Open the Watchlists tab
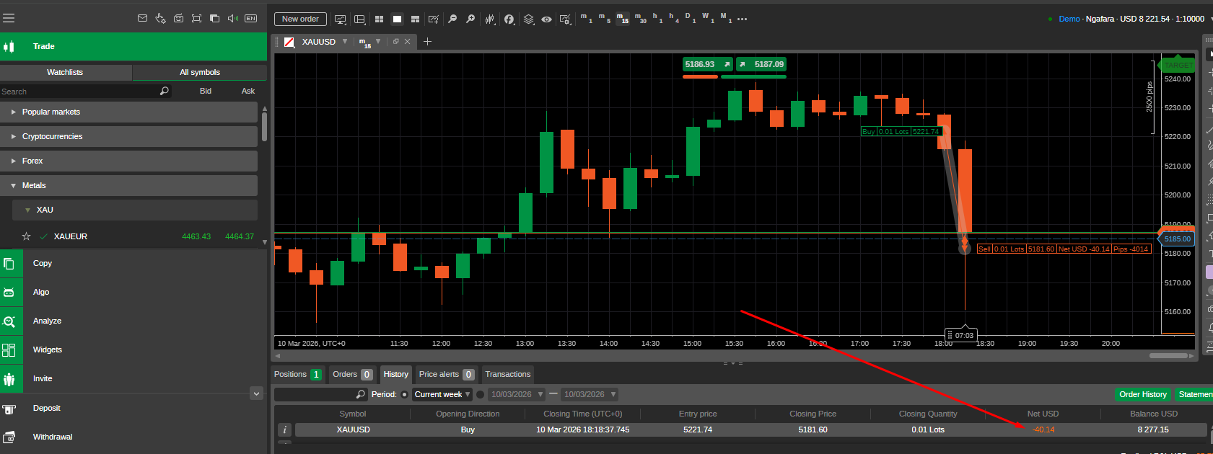 [x=65, y=72]
